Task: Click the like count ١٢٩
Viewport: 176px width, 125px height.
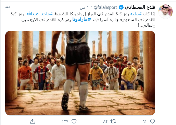Action: [x=65, y=121]
